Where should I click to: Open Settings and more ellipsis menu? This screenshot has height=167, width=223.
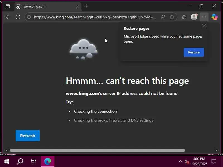204,17
